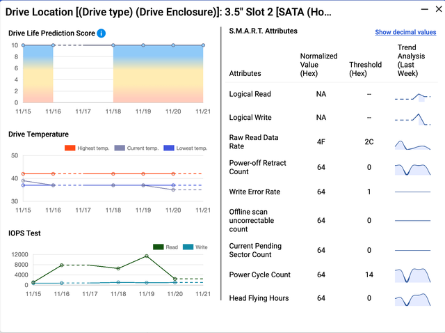
Task: Toggle the Lowest temp. legend series
Action: point(185,148)
